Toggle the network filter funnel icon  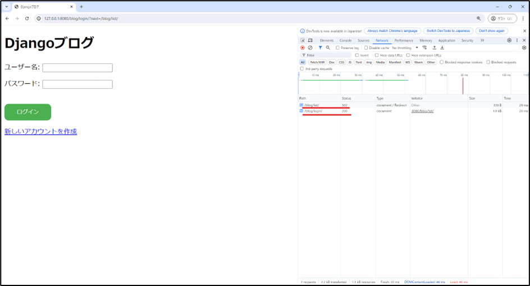[x=320, y=48]
